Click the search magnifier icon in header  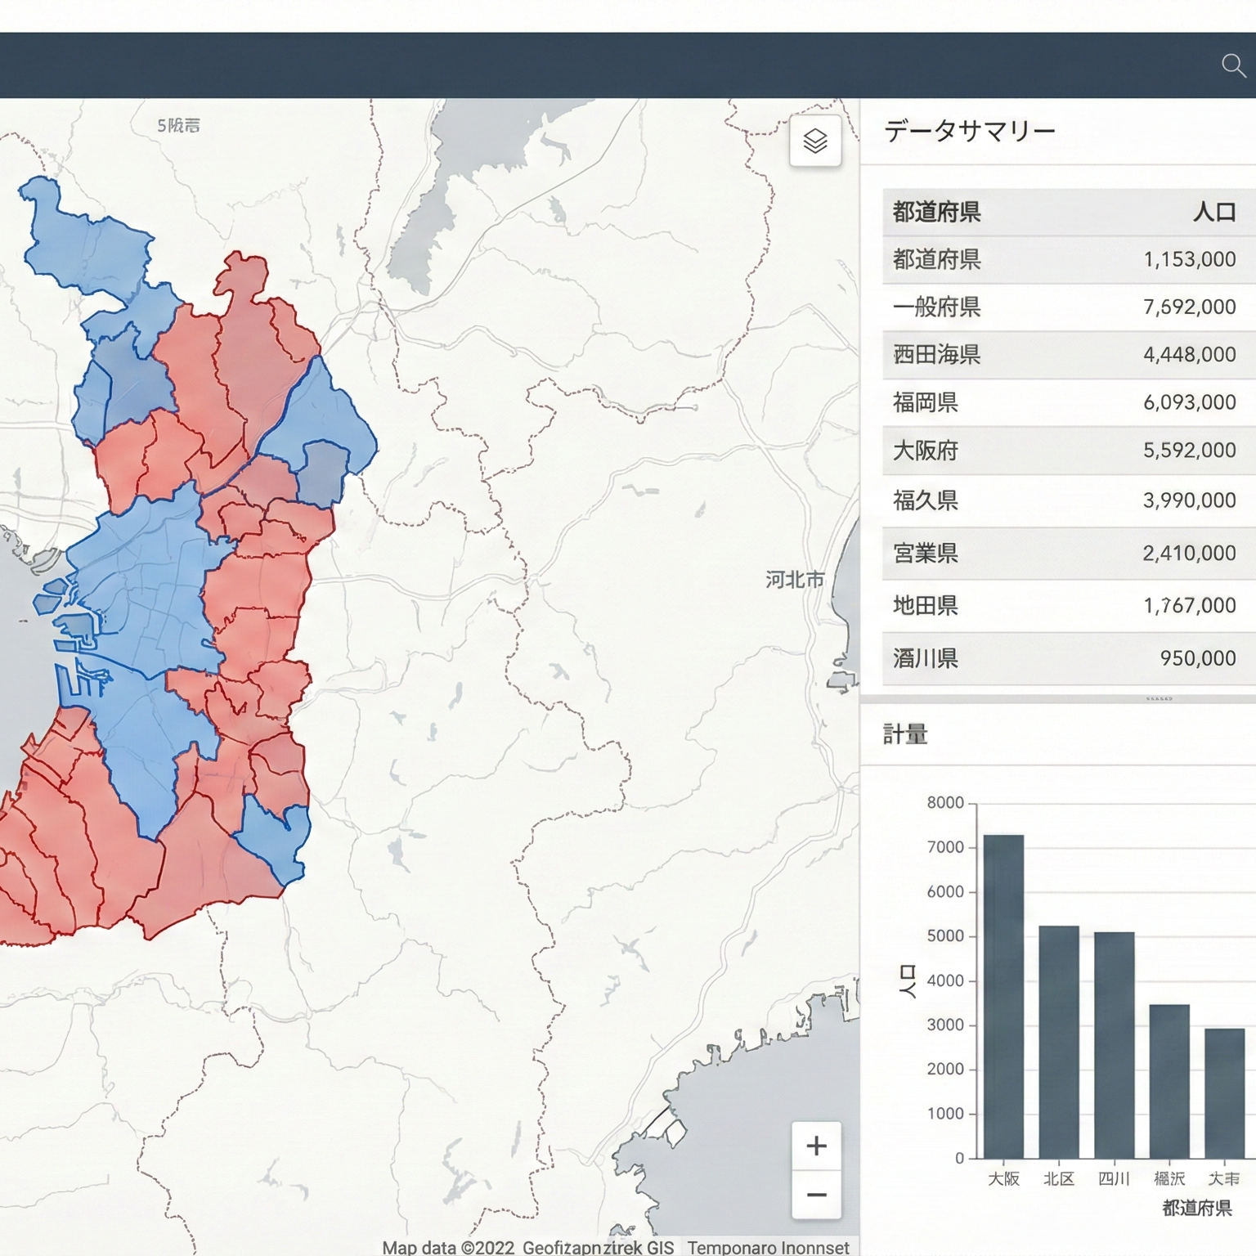[x=1233, y=65]
